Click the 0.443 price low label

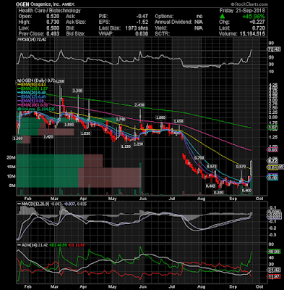[x=210, y=186]
